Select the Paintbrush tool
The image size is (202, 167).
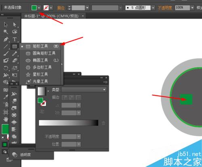point(6,54)
